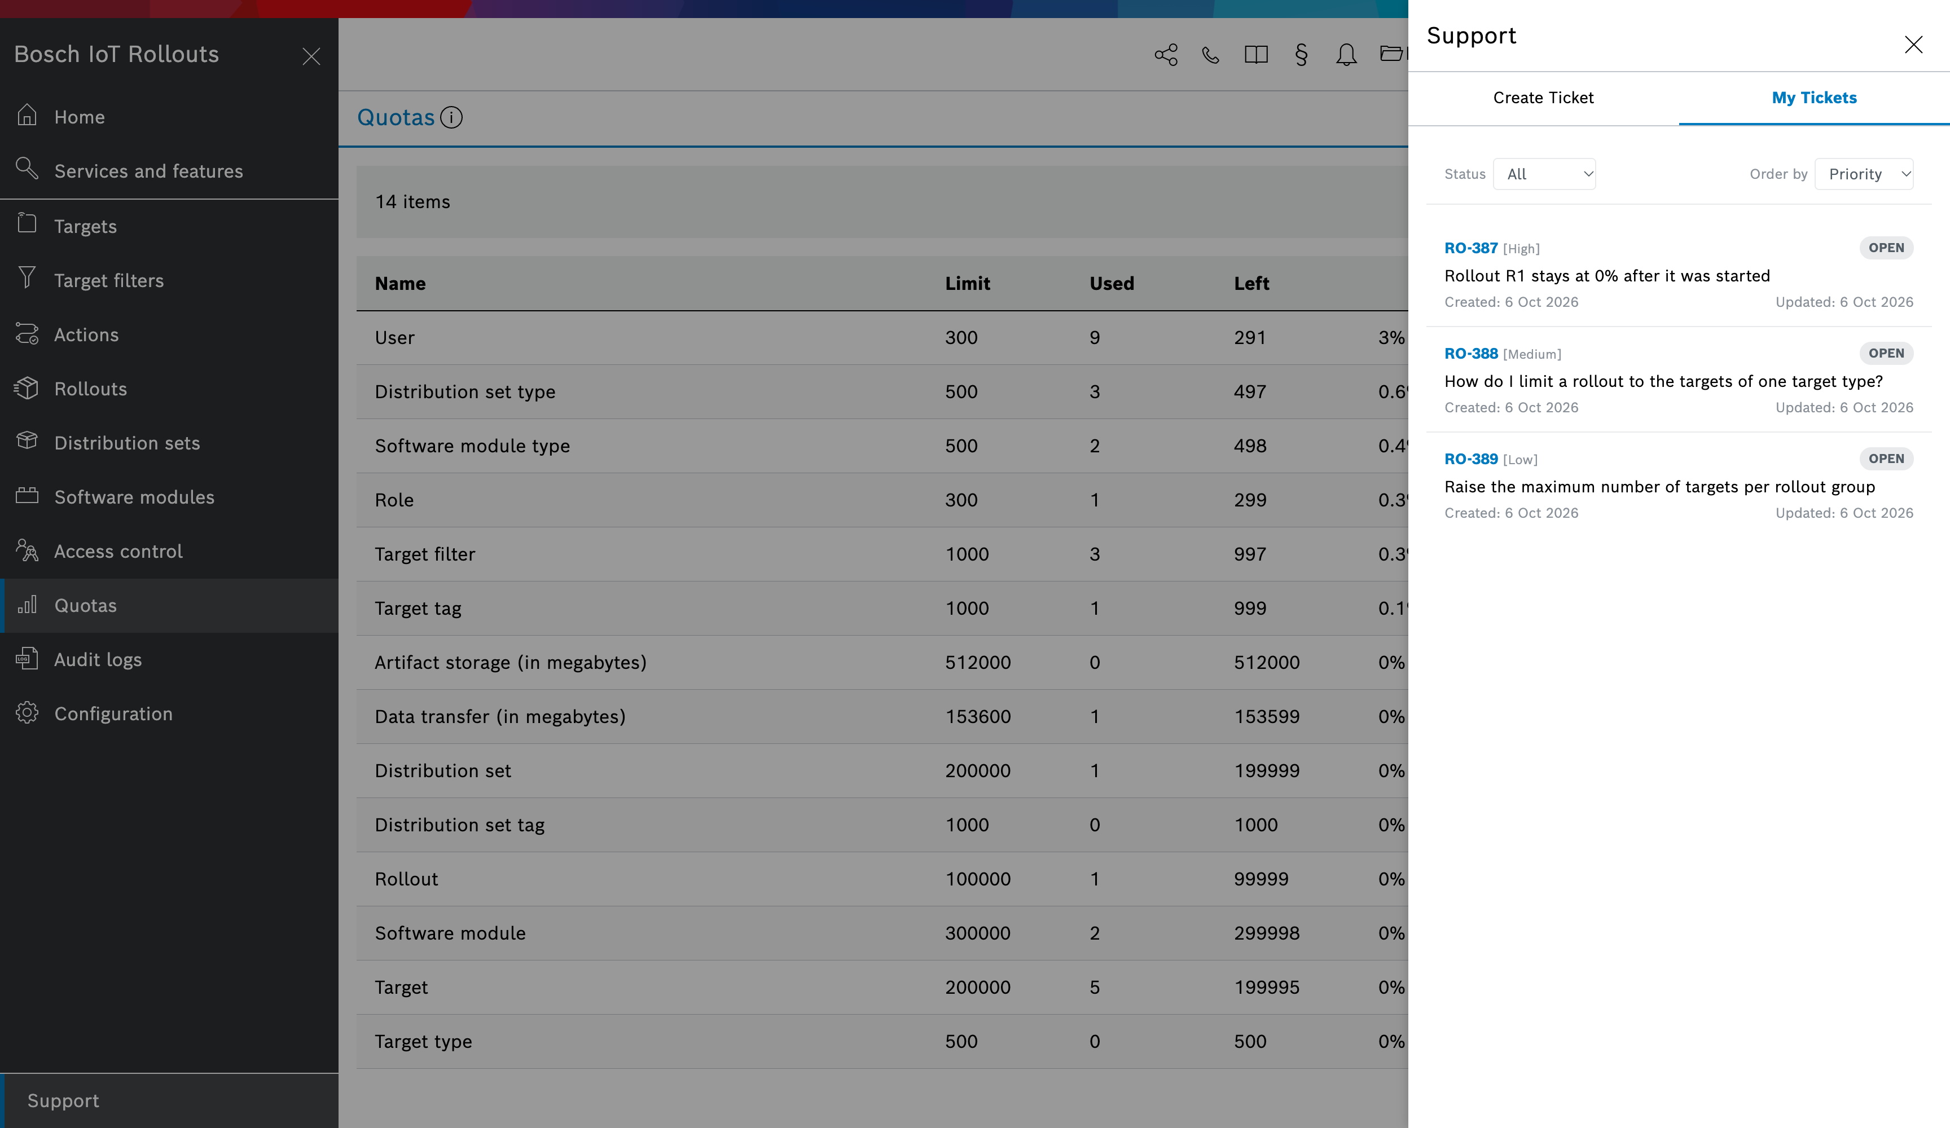Screen dimensions: 1950x1128
Task: Open the Audit logs menu entry
Action: (x=169, y=660)
